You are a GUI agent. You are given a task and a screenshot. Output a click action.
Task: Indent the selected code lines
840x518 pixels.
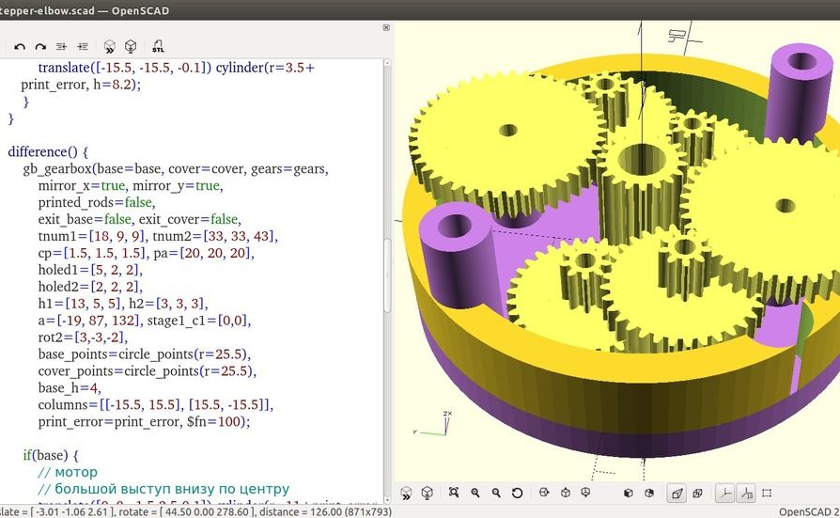coord(83,46)
